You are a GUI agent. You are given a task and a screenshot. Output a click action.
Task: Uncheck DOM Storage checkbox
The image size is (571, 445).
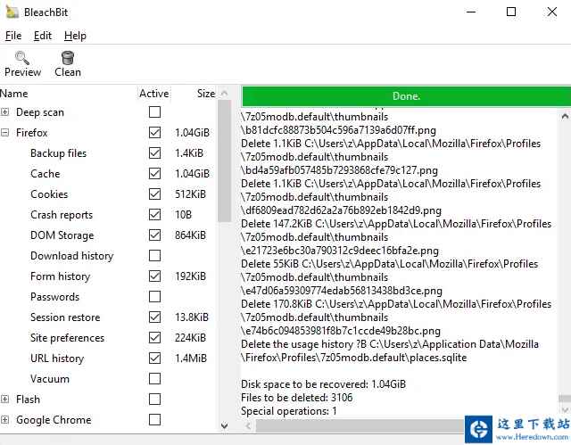click(x=154, y=235)
